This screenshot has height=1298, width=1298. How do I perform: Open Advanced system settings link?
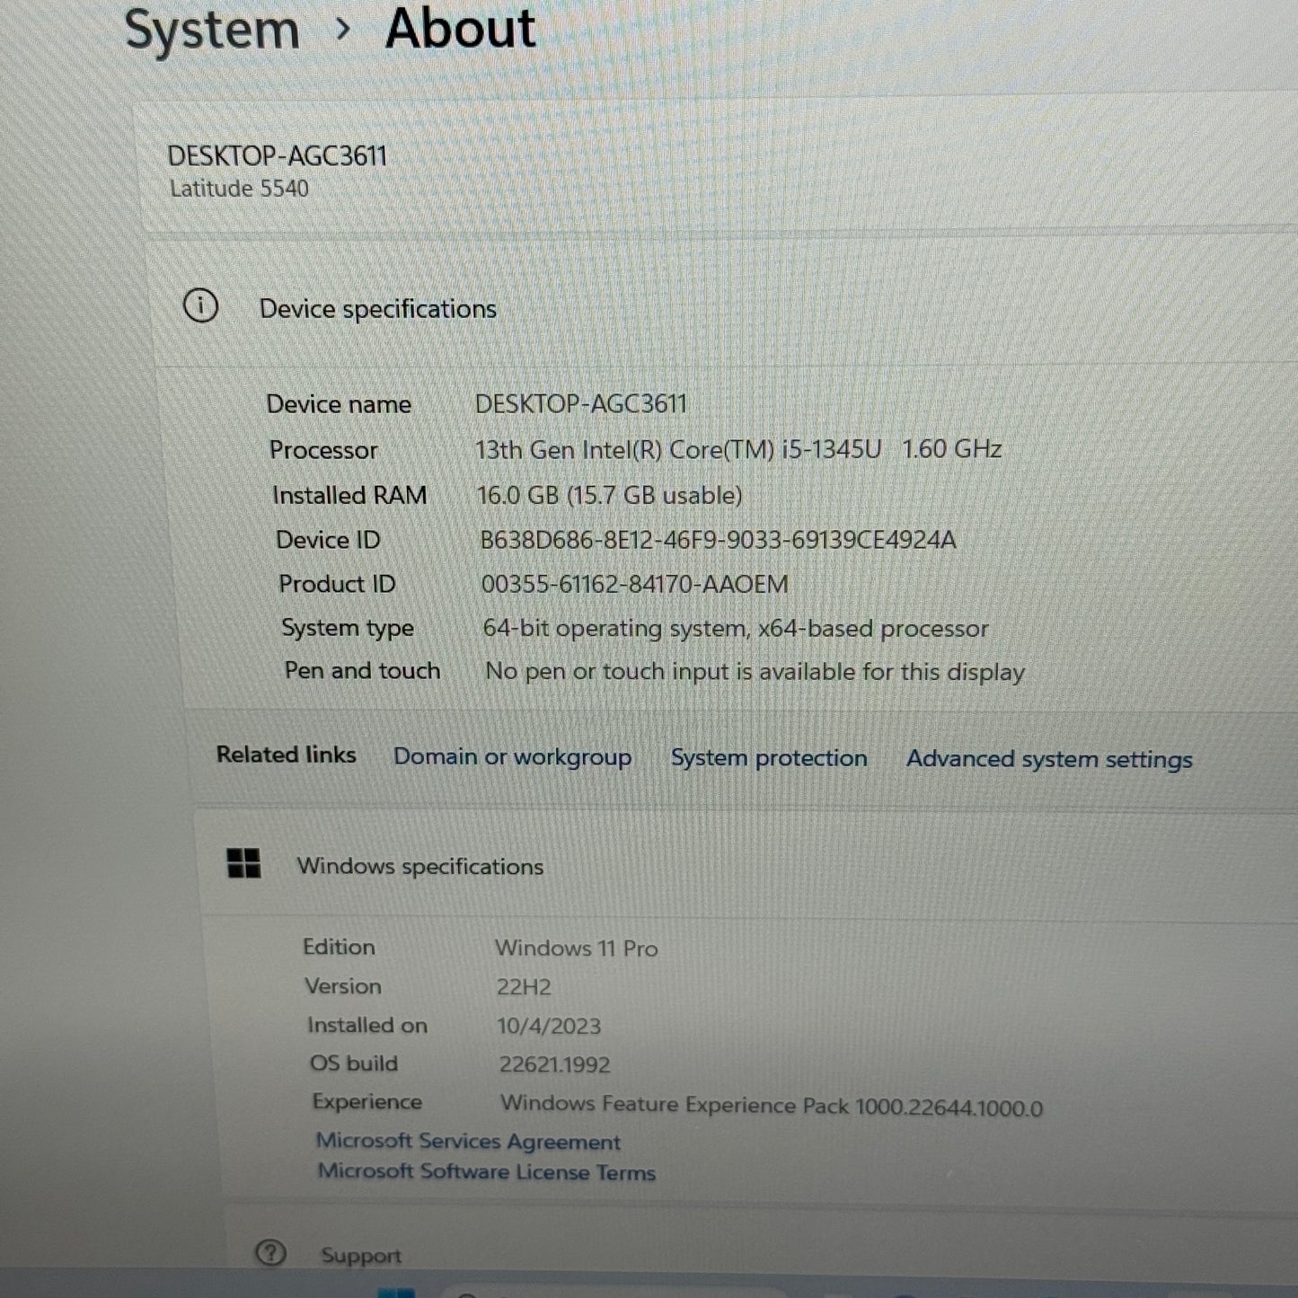point(1049,759)
